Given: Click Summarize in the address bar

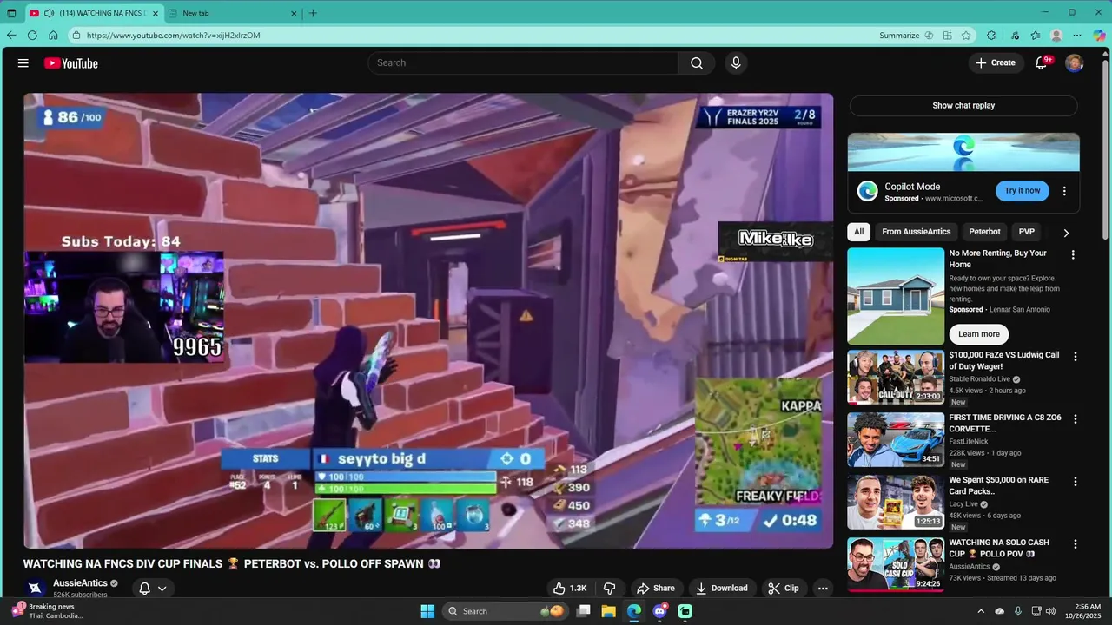Looking at the screenshot, I should (899, 36).
